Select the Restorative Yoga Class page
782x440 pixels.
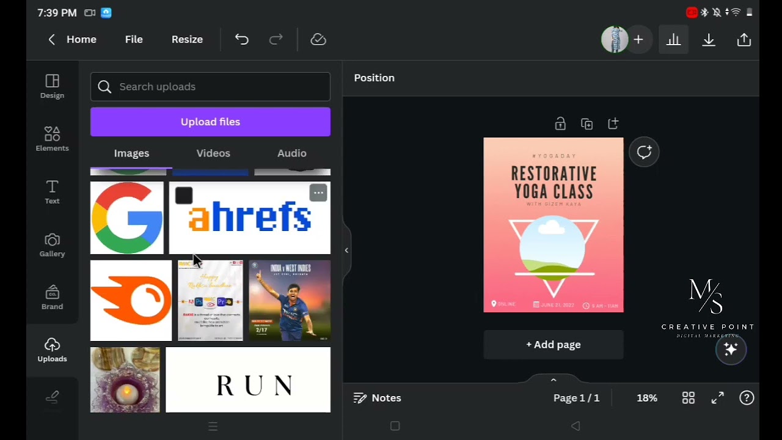[554, 225]
